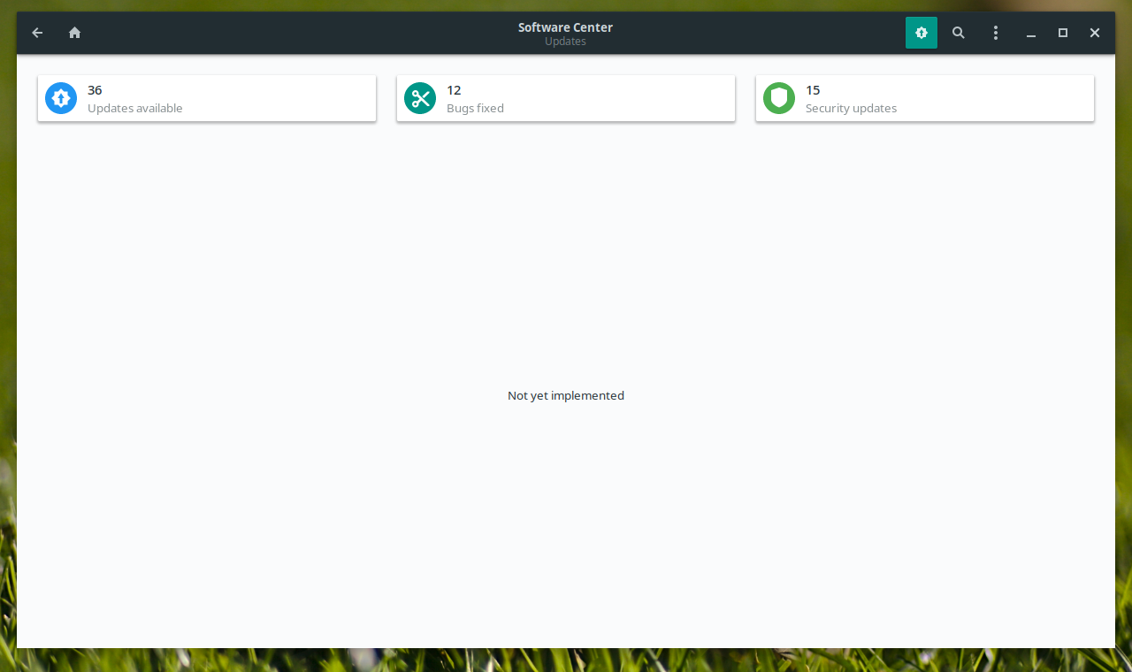Click the teal Bugs fixed icon
Viewport: 1132px width, 672px height.
[420, 98]
